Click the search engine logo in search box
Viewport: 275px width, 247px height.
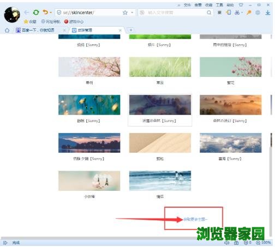pyautogui.click(x=142, y=13)
